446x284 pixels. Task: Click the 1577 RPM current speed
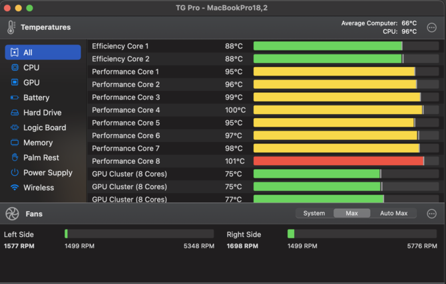point(19,246)
